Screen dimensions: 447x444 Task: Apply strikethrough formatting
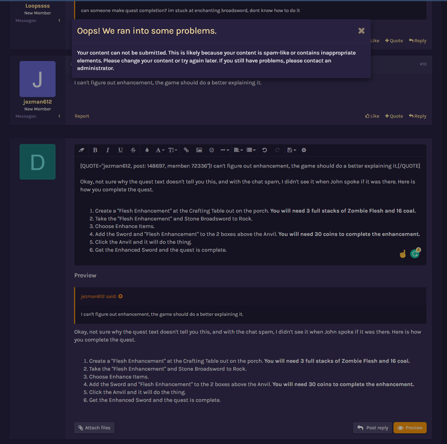[x=133, y=150]
